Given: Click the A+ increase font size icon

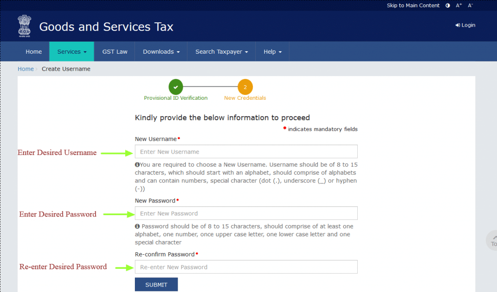Looking at the screenshot, I should click(459, 5).
